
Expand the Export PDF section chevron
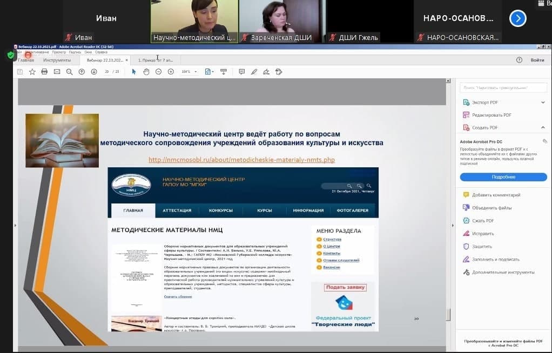click(543, 103)
